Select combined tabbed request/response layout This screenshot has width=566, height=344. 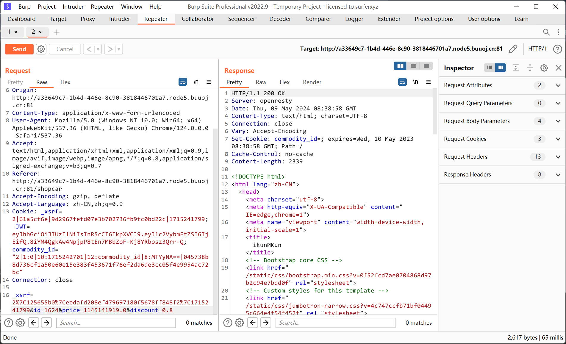(x=426, y=66)
